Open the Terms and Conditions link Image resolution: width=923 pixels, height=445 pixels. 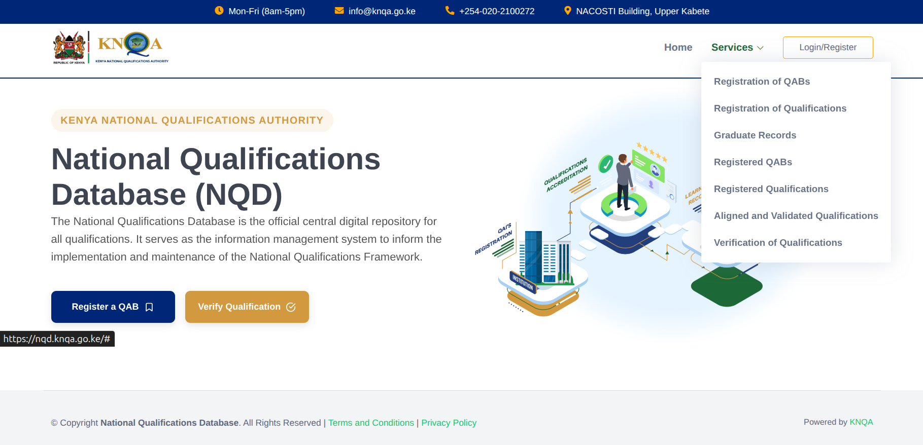371,423
